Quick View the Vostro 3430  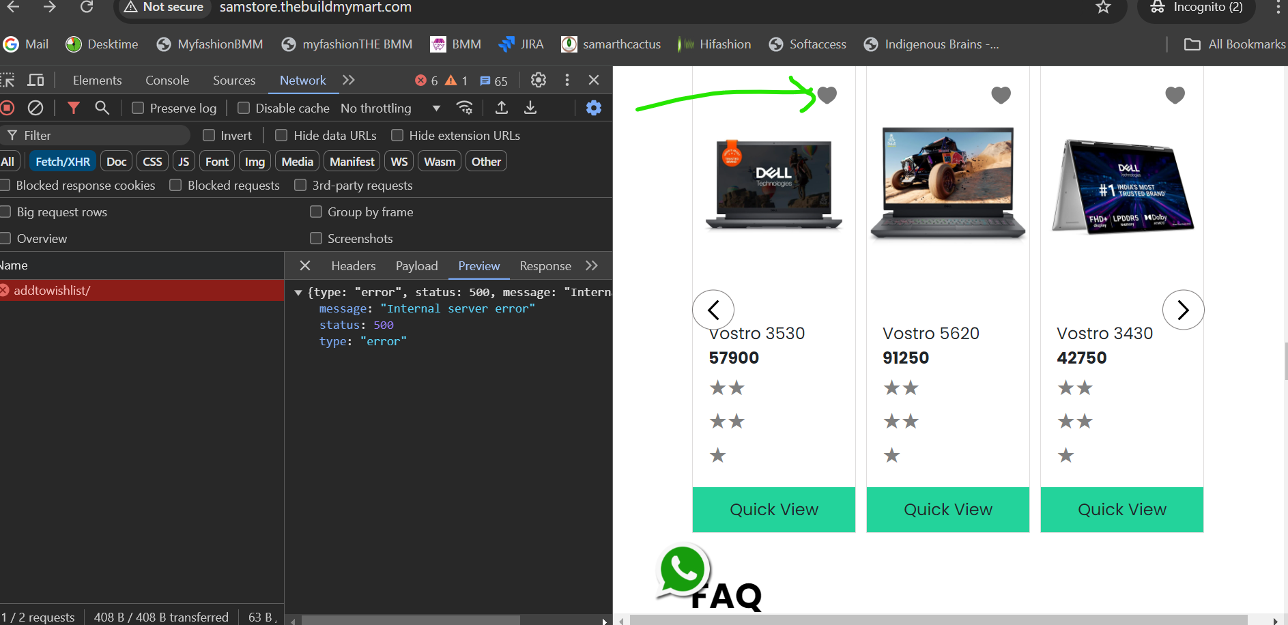point(1122,510)
